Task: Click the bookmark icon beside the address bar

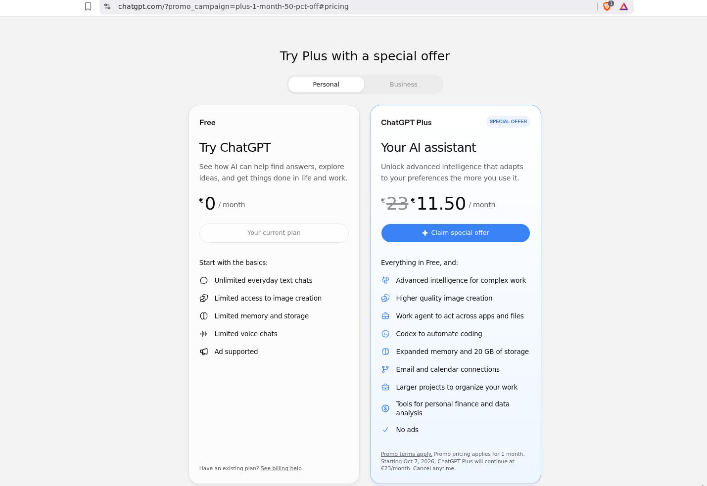Action: click(88, 6)
